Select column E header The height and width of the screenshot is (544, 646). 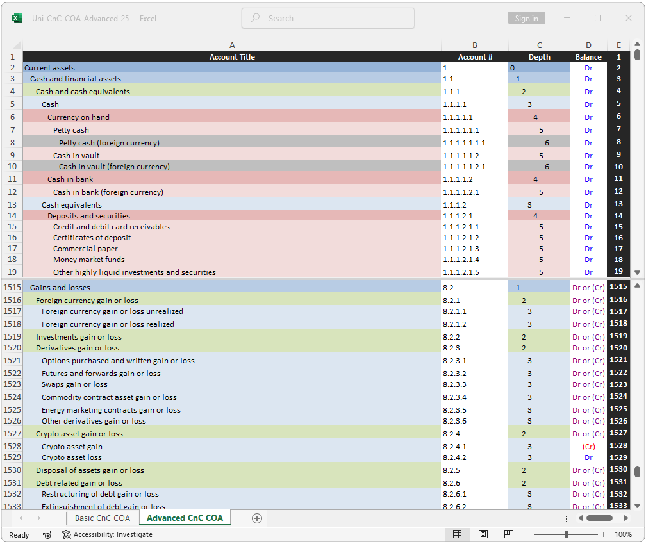(x=618, y=45)
